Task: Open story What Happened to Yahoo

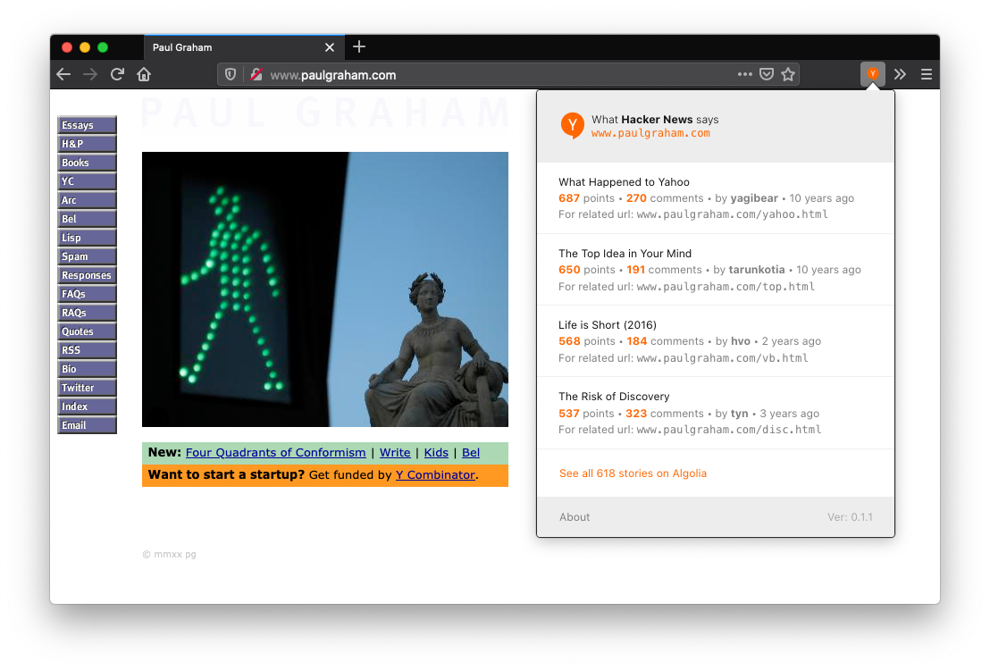Action: (x=624, y=182)
